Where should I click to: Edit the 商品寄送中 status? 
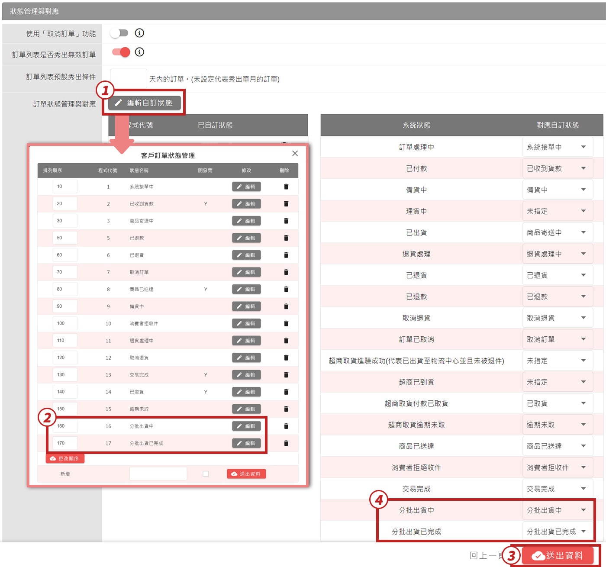(x=246, y=221)
